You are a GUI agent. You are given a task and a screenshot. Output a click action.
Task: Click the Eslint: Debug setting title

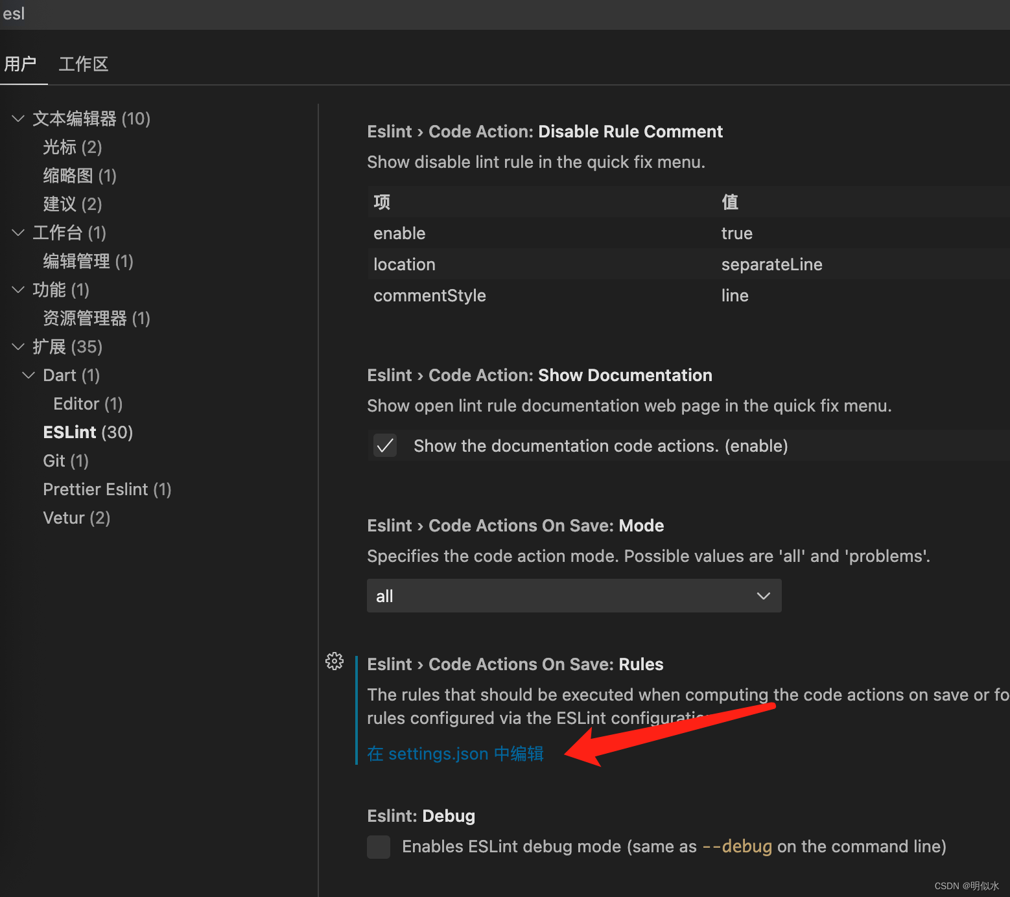(x=421, y=816)
